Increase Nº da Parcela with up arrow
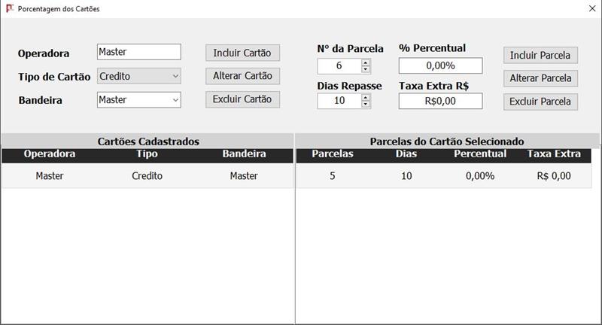602x325 pixels. 366,62
